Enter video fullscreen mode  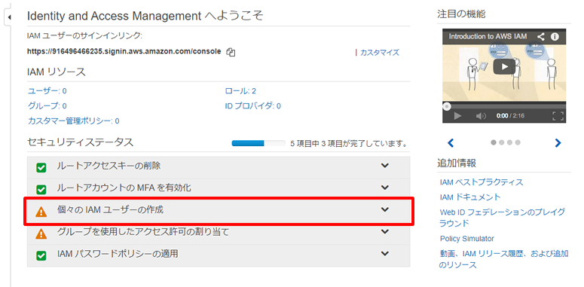point(558,116)
